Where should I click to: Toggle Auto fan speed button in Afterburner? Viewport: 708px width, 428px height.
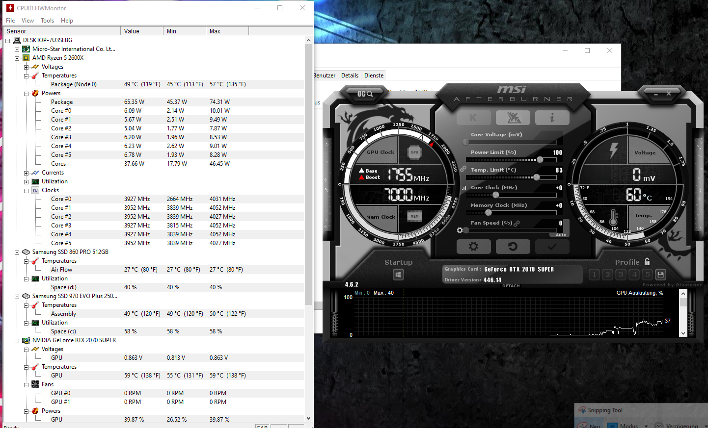[561, 235]
